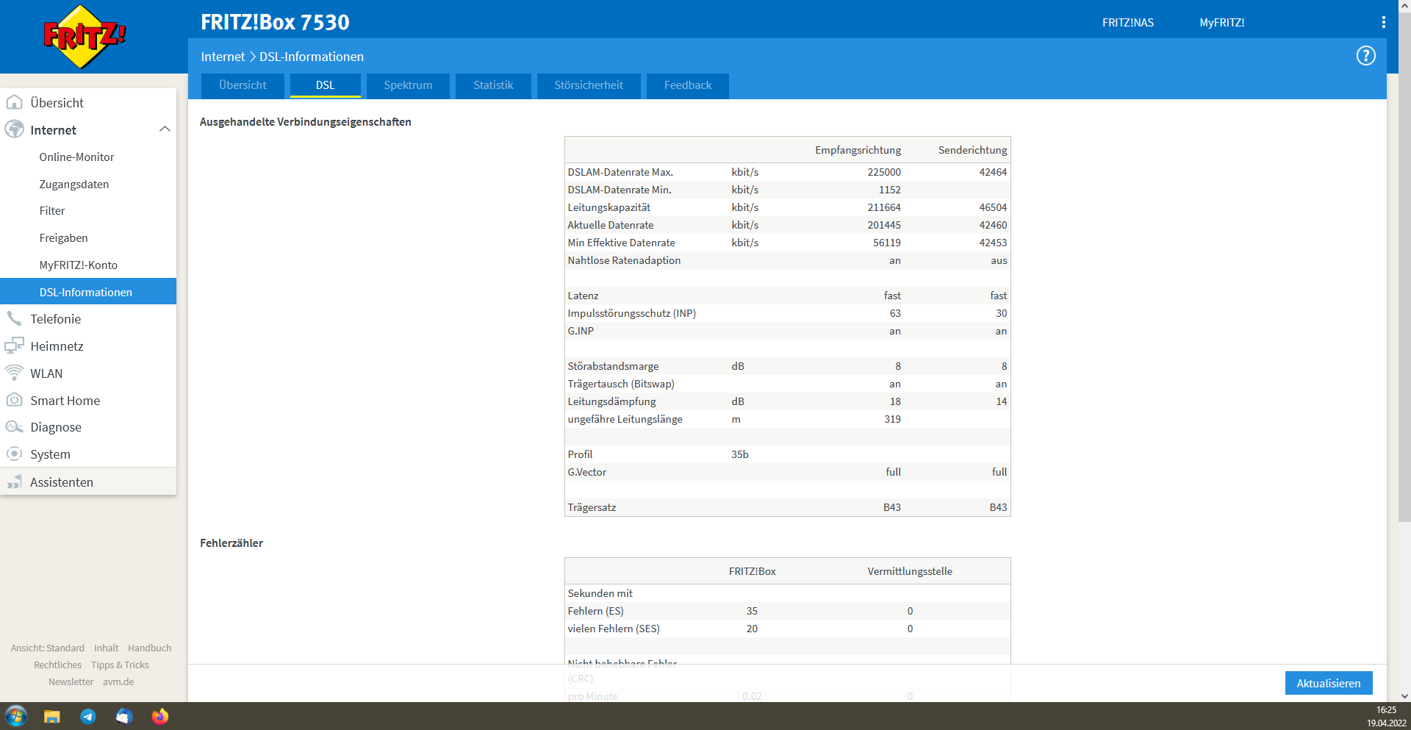Click the FRITZ! logo
1411x730 pixels.
coord(85,37)
